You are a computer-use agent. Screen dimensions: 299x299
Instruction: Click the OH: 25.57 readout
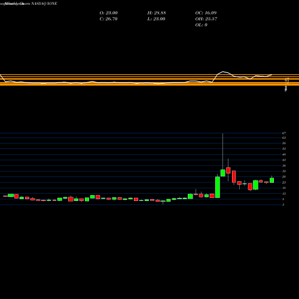206,19
